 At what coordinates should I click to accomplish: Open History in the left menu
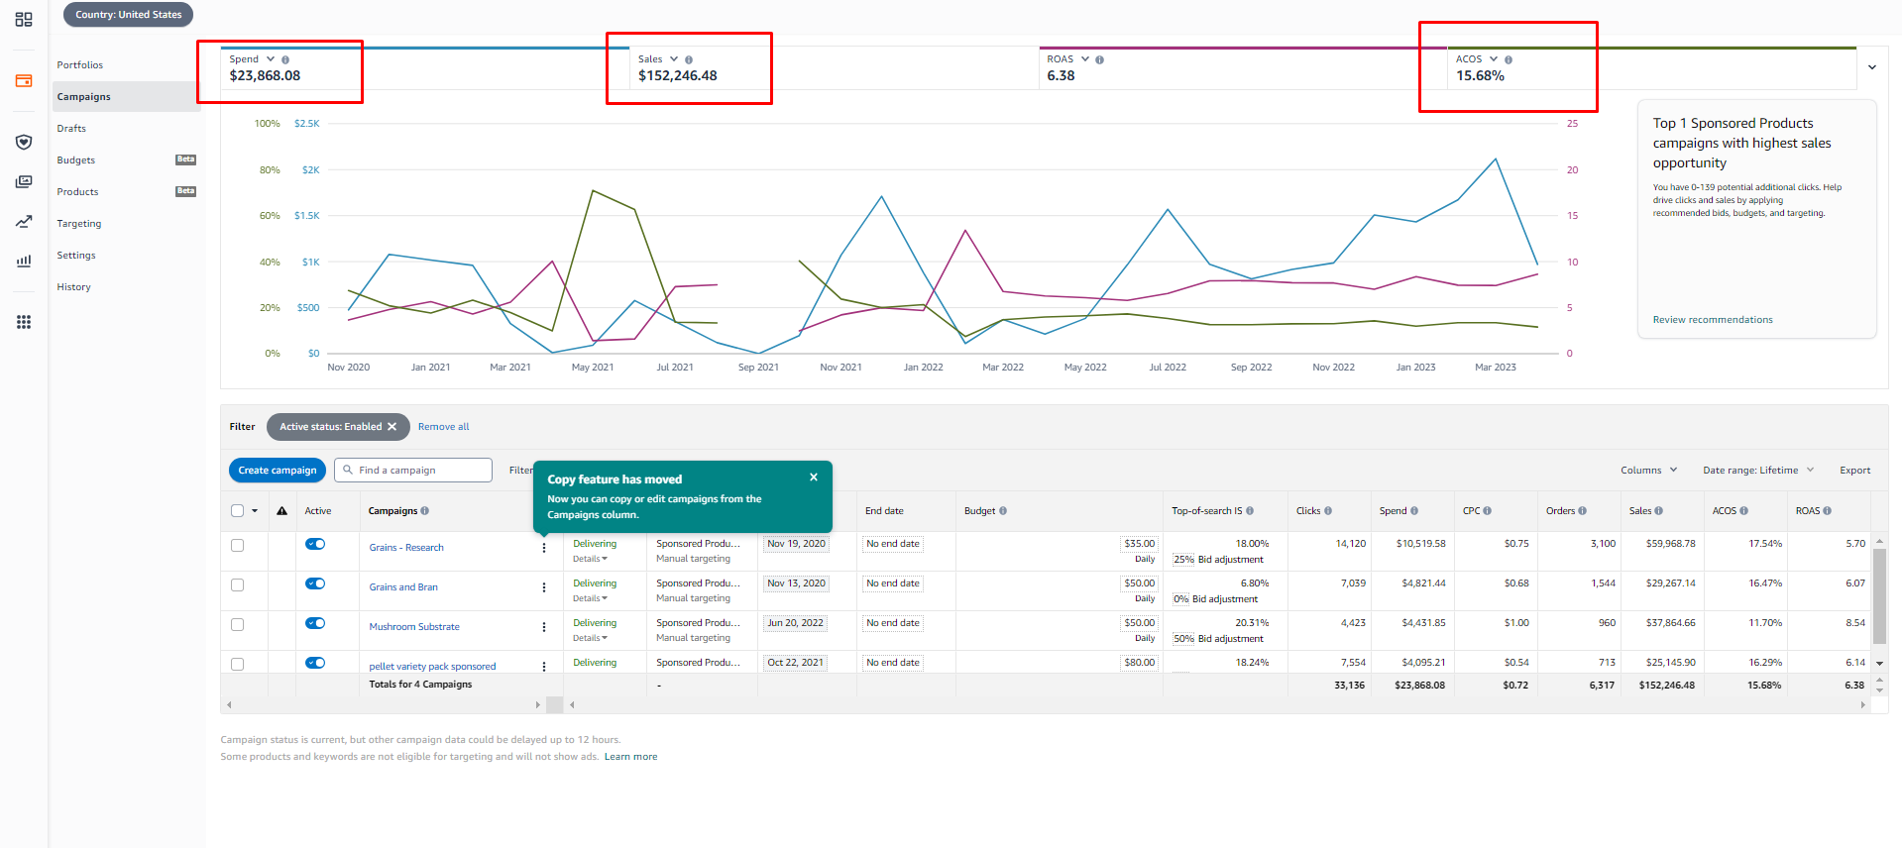[x=73, y=287]
